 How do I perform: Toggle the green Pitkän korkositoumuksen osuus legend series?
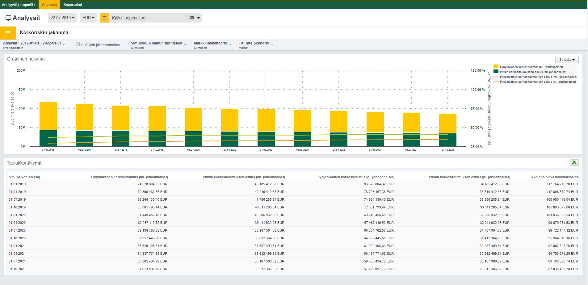[x=533, y=72]
